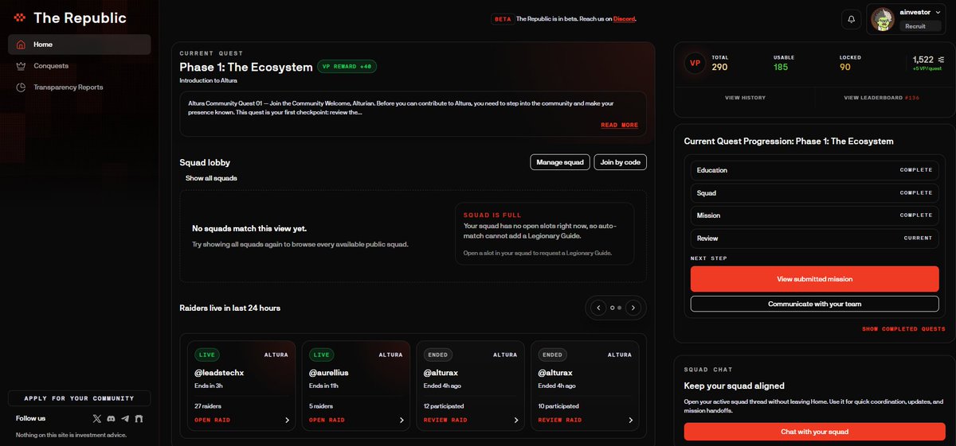956x446 pixels.
Task: Expand the ainvestor account dropdown
Action: [937, 13]
